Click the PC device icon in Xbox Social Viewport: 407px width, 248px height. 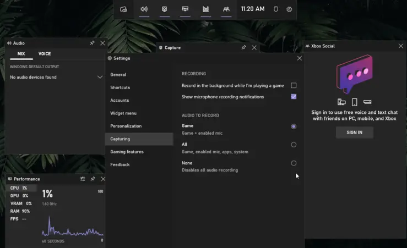[x=341, y=102]
